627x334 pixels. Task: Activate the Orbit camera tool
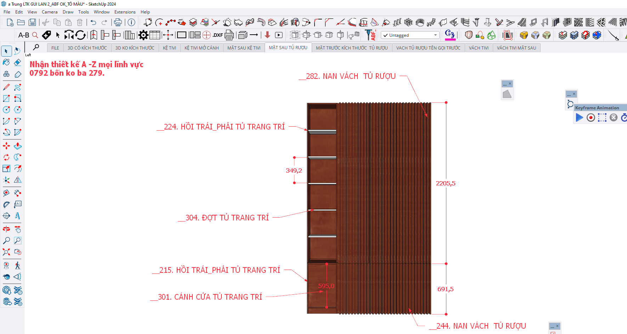(x=6, y=229)
